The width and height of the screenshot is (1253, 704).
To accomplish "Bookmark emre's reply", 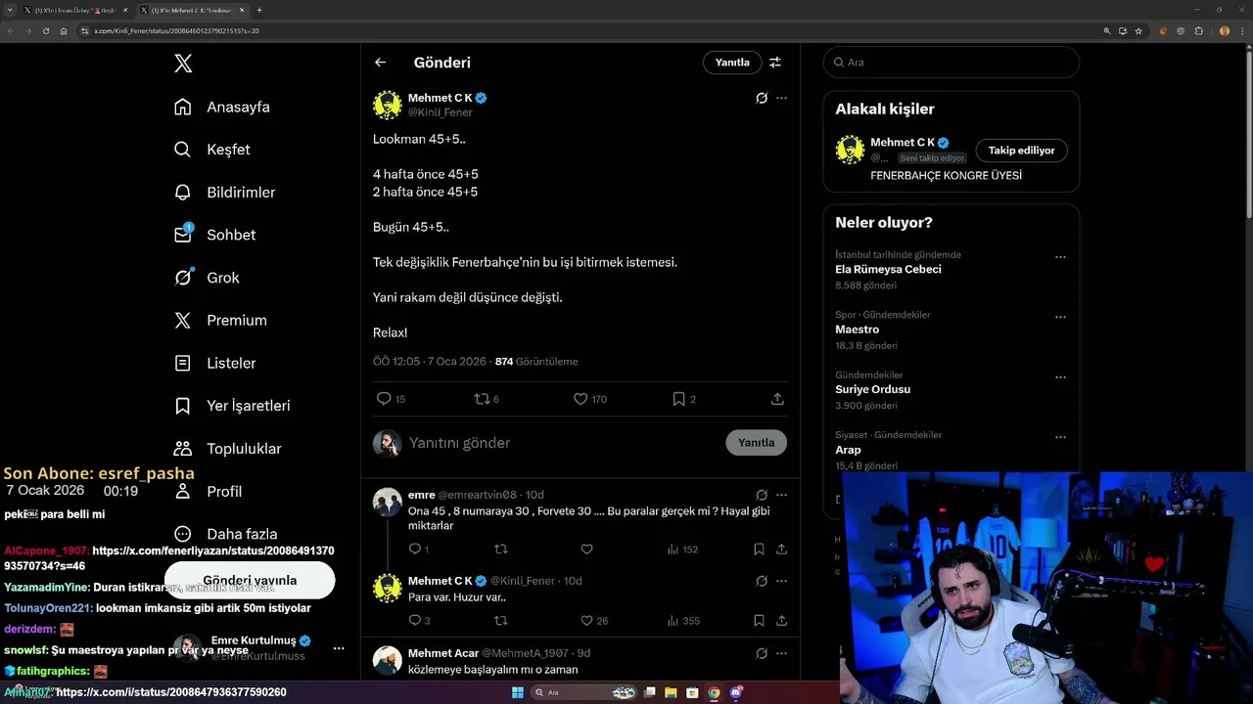I will [x=759, y=550].
